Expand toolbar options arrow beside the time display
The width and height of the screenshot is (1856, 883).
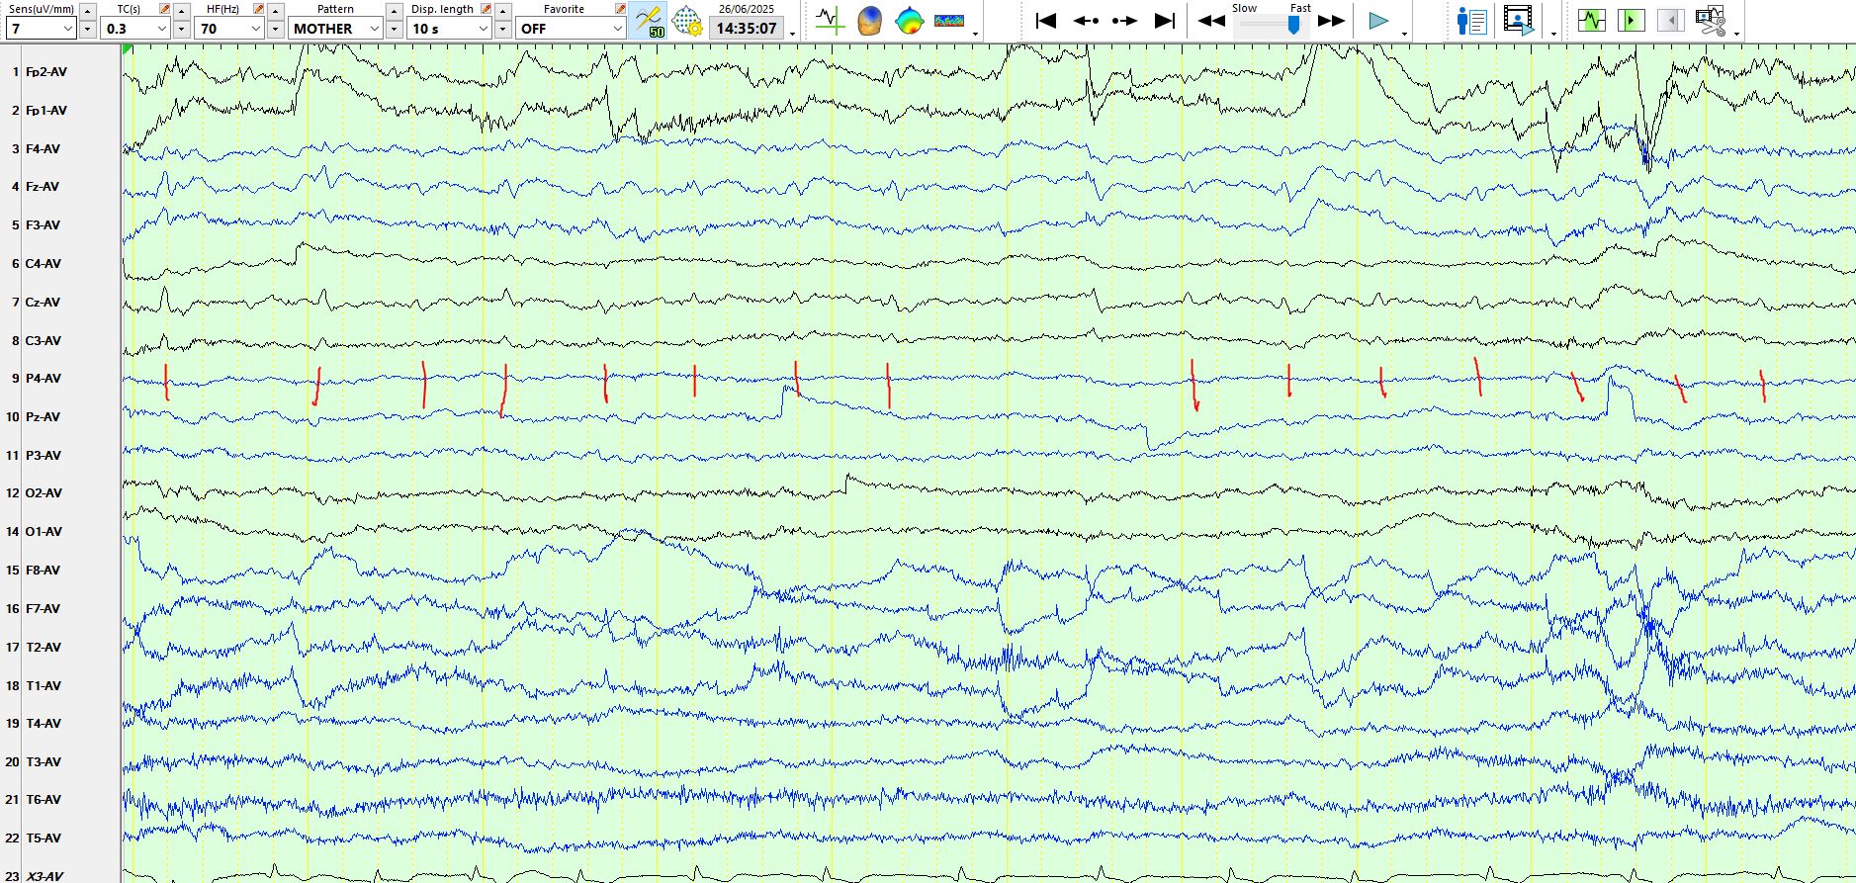[793, 35]
